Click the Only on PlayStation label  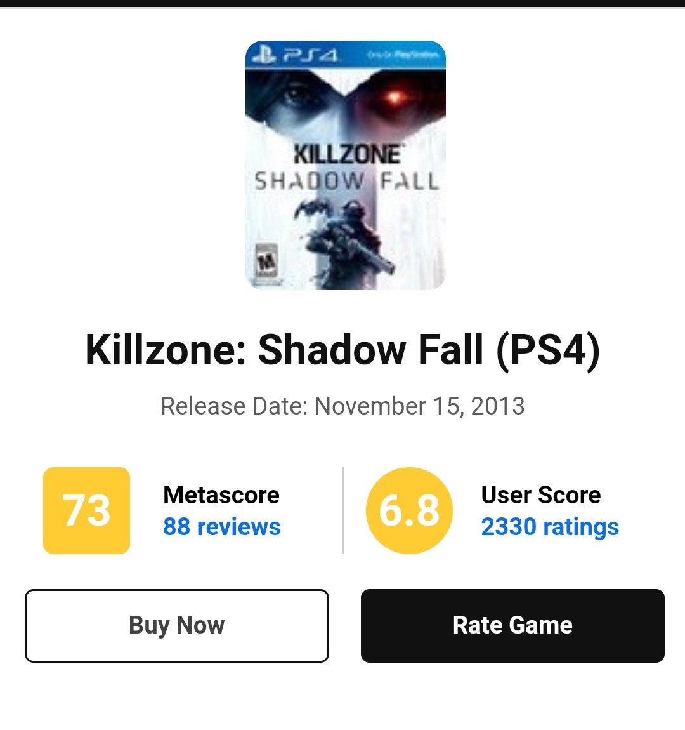(403, 55)
